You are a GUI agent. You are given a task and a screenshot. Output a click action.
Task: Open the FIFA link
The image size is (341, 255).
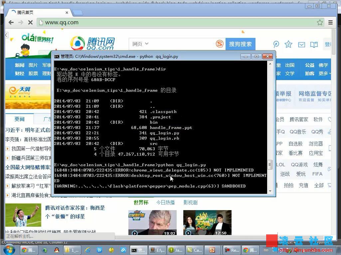317,174
